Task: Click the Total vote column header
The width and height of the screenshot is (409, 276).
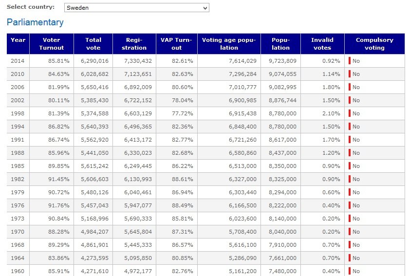Action: coord(93,43)
